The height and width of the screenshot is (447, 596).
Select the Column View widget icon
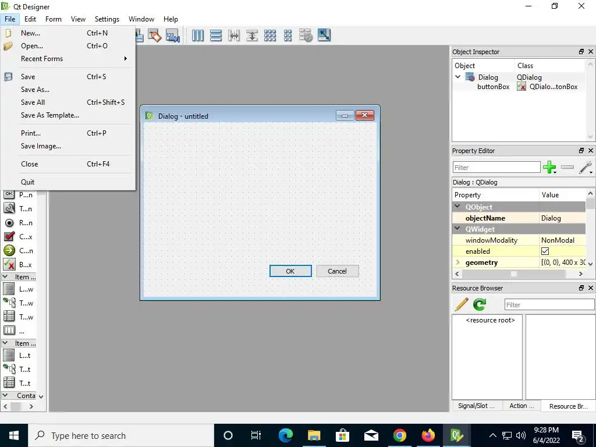pyautogui.click(x=9, y=331)
